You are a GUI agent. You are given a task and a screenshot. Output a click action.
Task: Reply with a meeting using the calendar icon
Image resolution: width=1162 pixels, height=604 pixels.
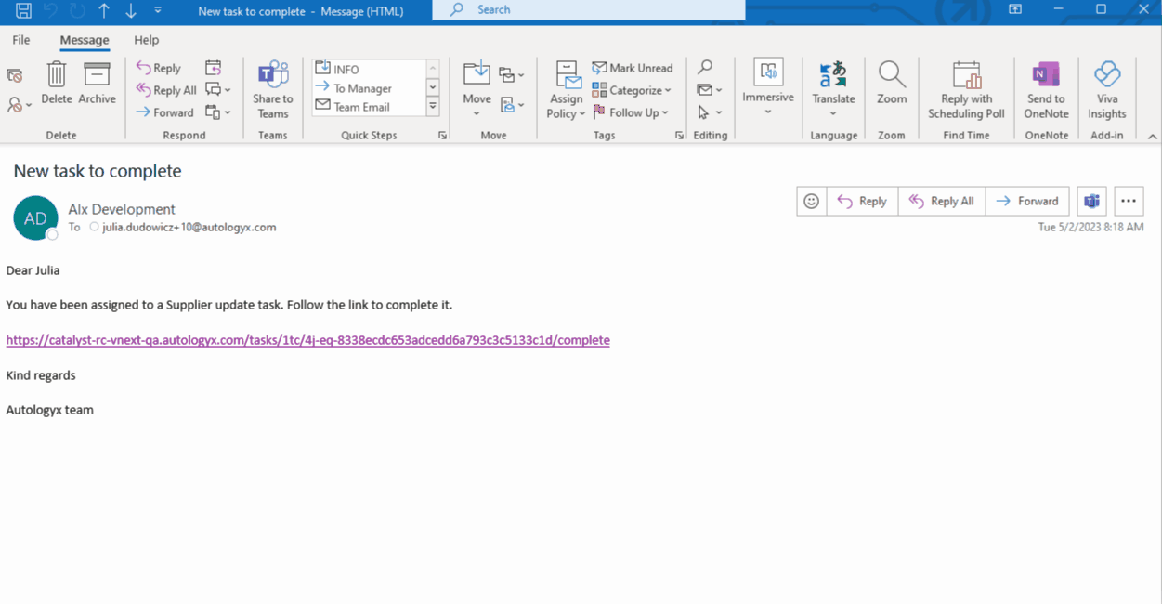pos(214,68)
